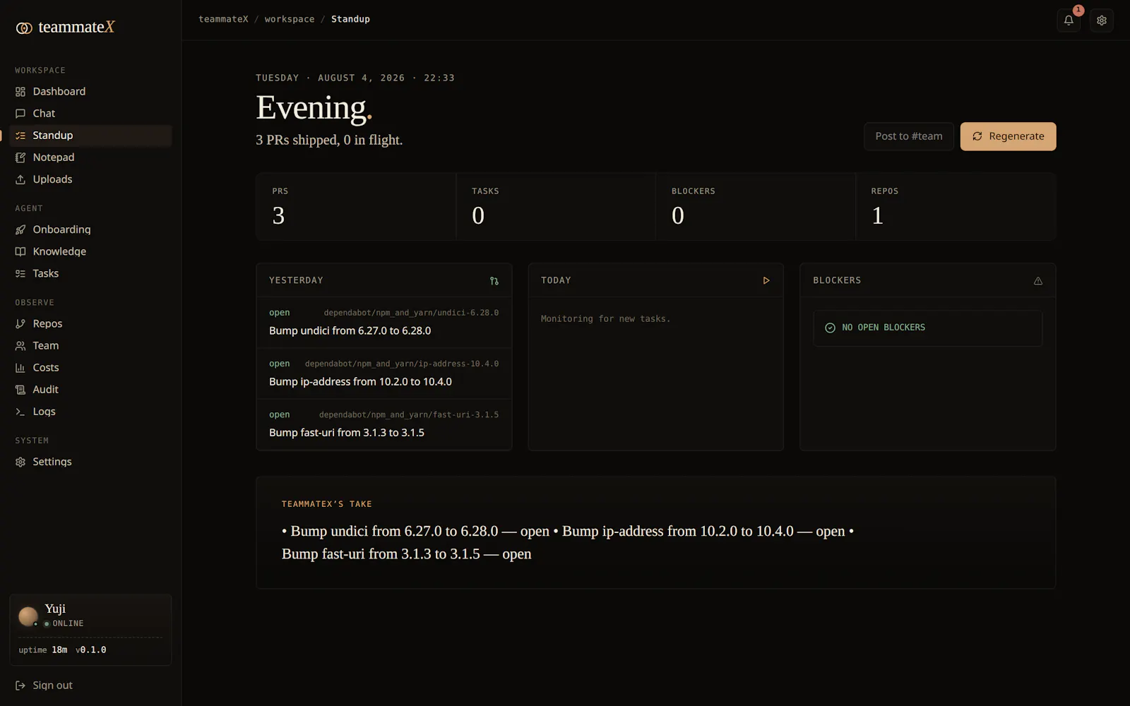Click the Logs terminal icon
The image size is (1130, 706).
pyautogui.click(x=20, y=412)
